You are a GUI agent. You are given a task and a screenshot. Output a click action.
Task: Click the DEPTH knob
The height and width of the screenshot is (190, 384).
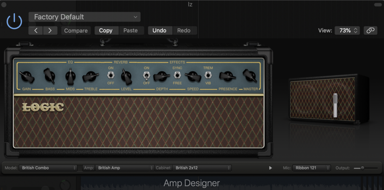(x=162, y=76)
